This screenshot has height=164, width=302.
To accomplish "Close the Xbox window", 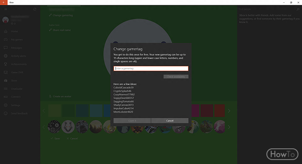I will 298,2.
